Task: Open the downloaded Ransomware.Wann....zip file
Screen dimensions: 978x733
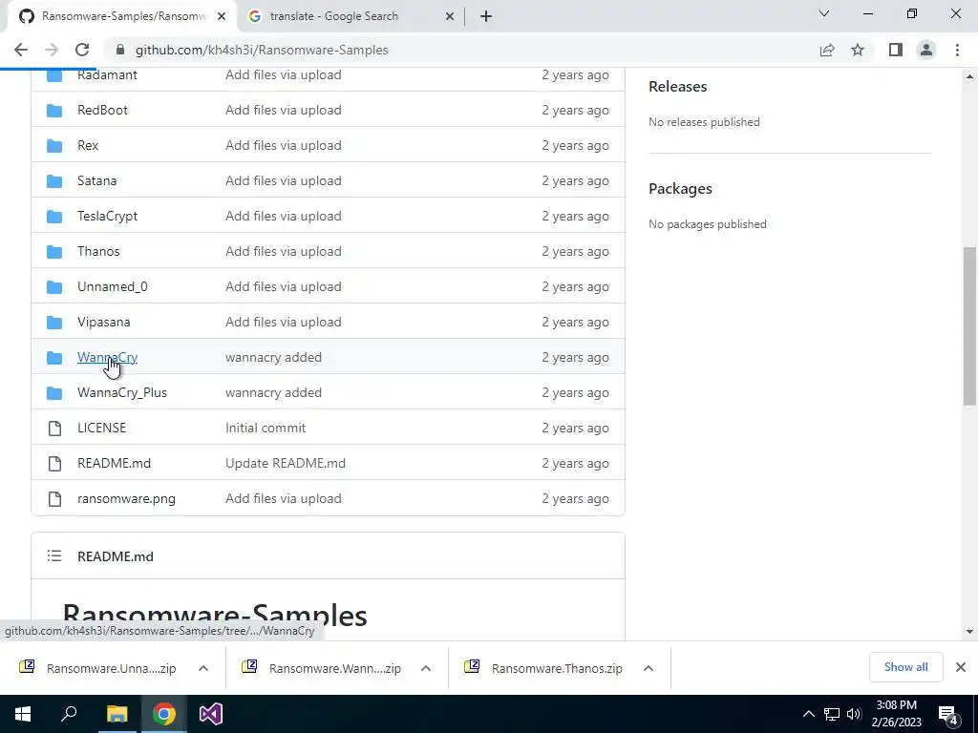Action: tap(321, 668)
